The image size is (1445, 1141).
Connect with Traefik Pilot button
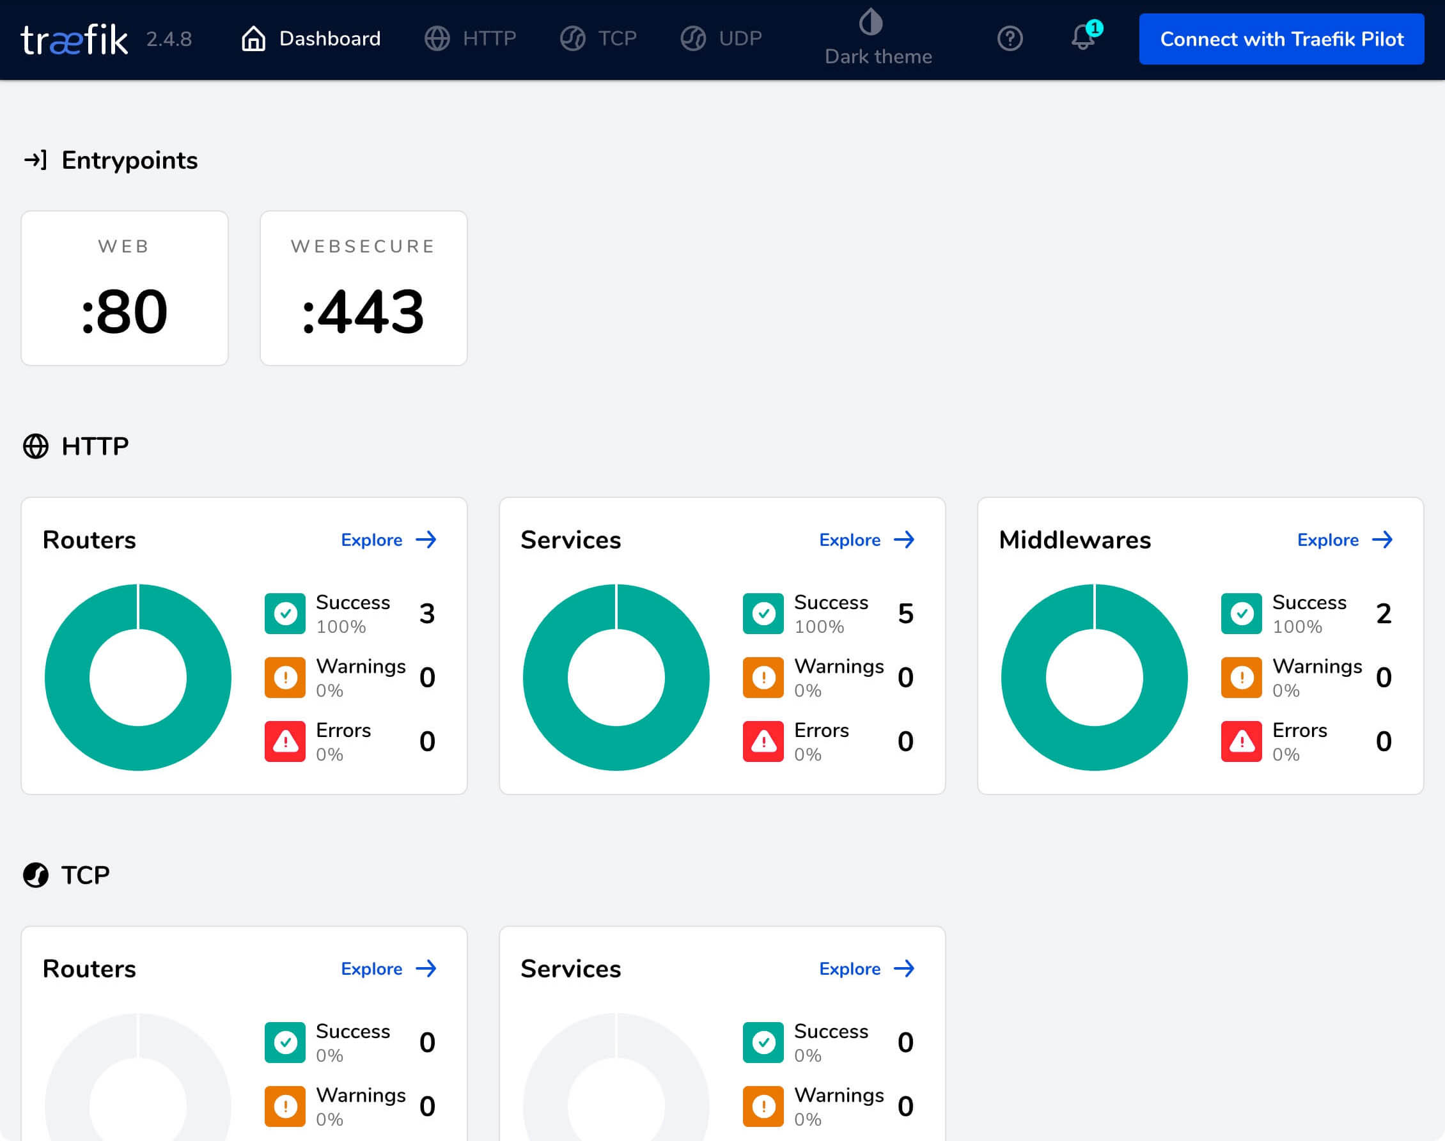point(1281,39)
